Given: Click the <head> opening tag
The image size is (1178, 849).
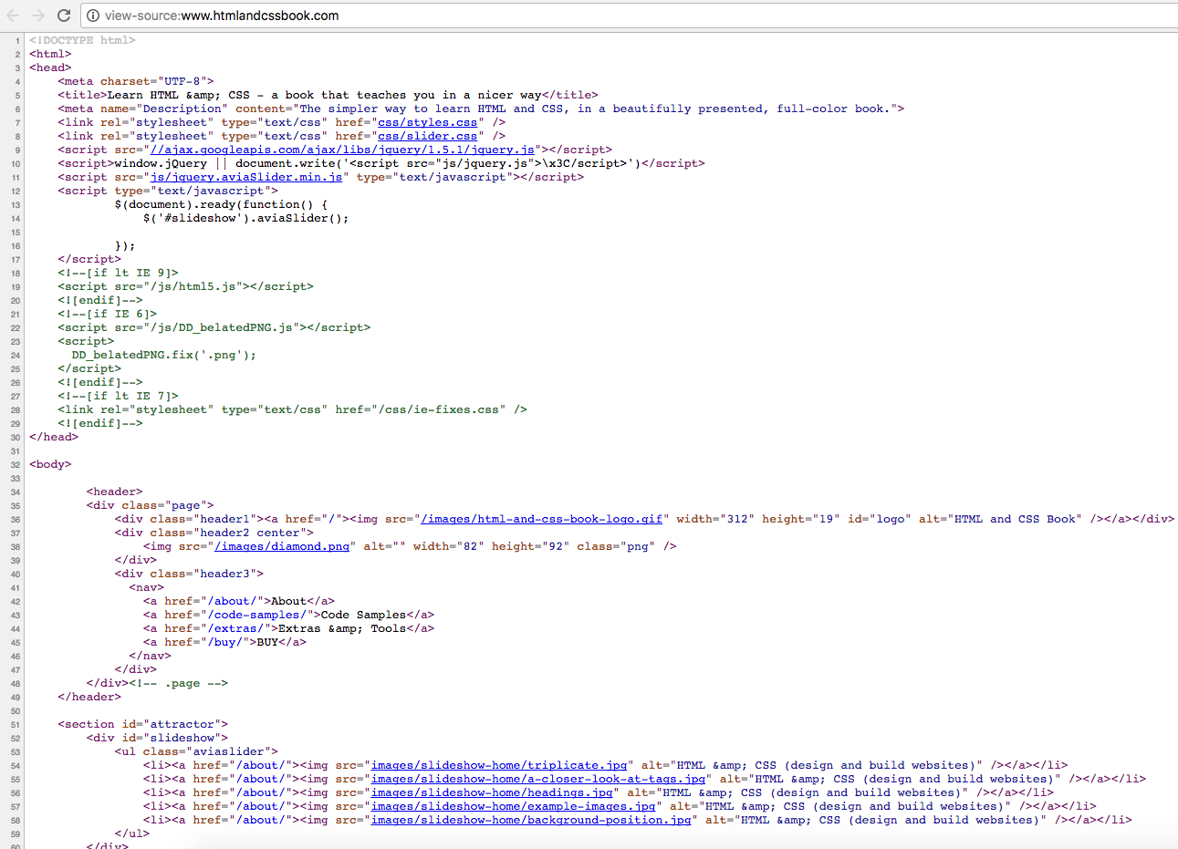Looking at the screenshot, I should tap(50, 67).
